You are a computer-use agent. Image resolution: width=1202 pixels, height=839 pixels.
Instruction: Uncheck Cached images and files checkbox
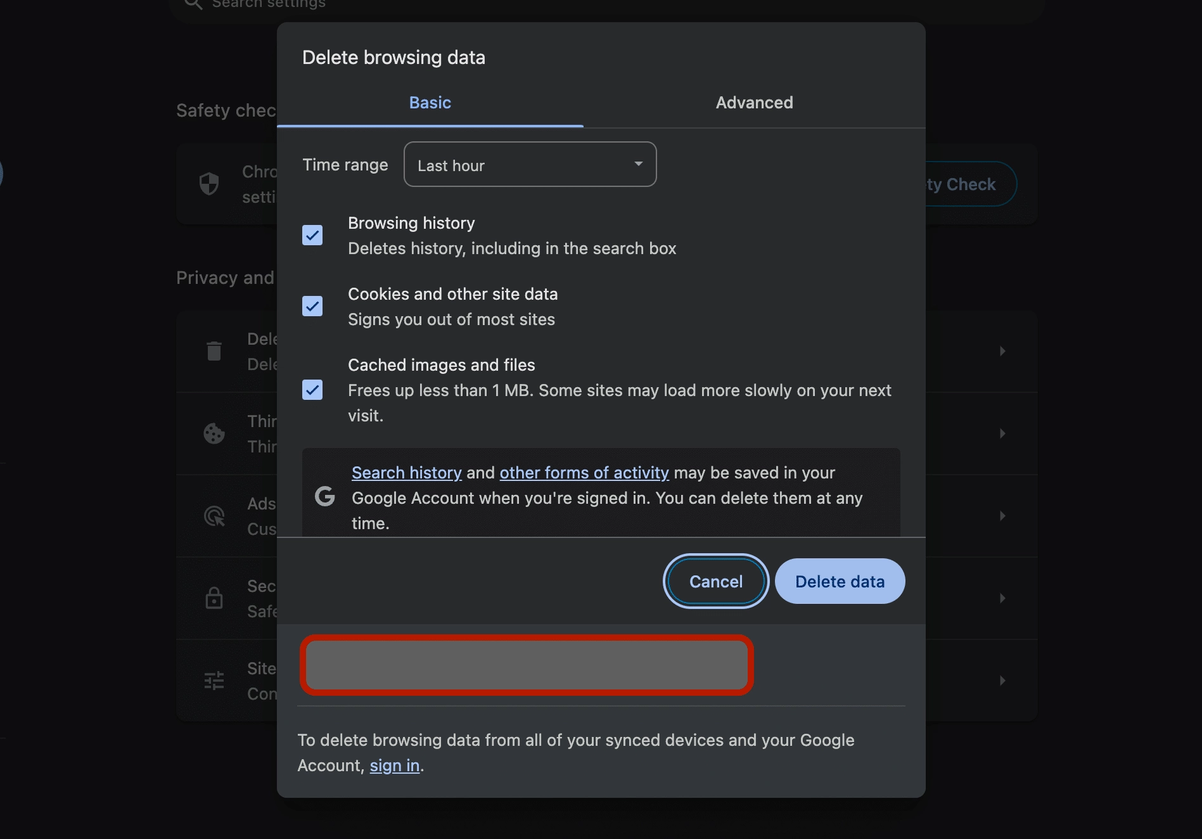click(312, 390)
